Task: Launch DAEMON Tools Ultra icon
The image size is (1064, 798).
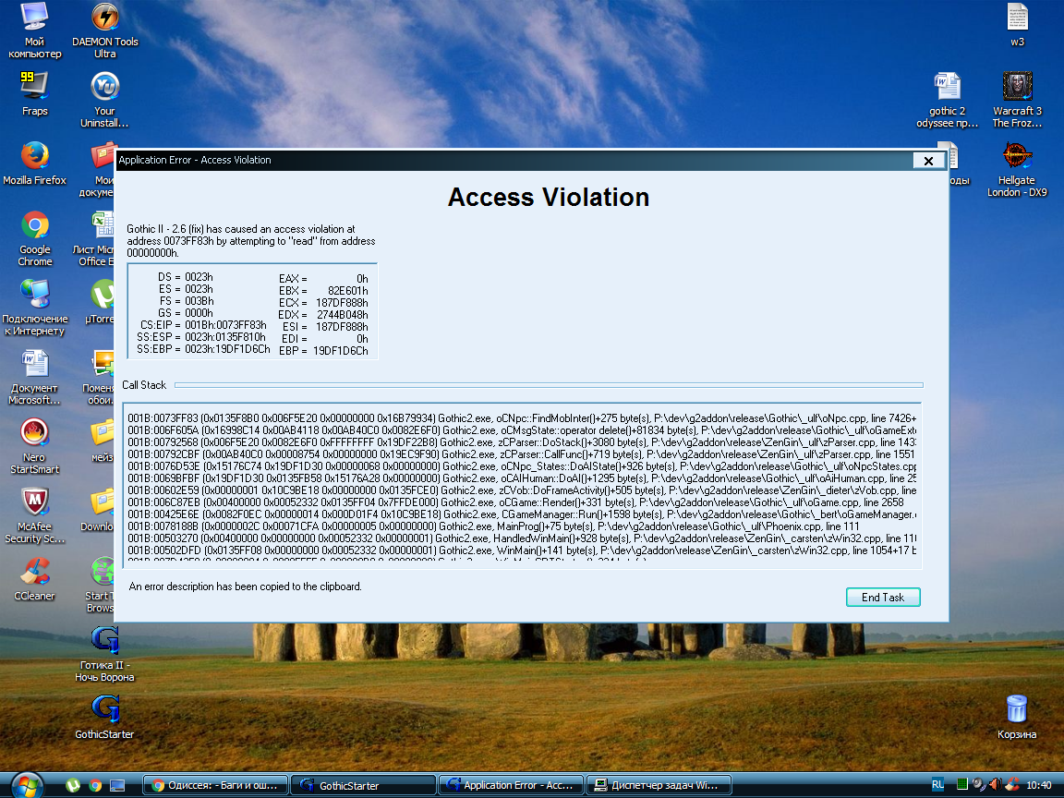Action: coord(104,30)
